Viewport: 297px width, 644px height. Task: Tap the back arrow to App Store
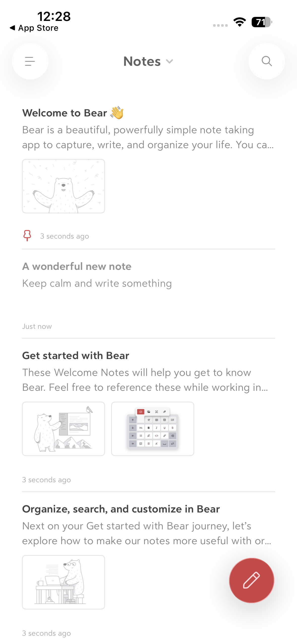tap(12, 28)
